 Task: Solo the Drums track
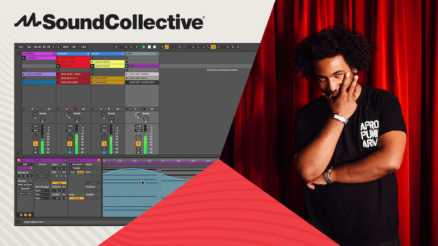tap(70, 148)
